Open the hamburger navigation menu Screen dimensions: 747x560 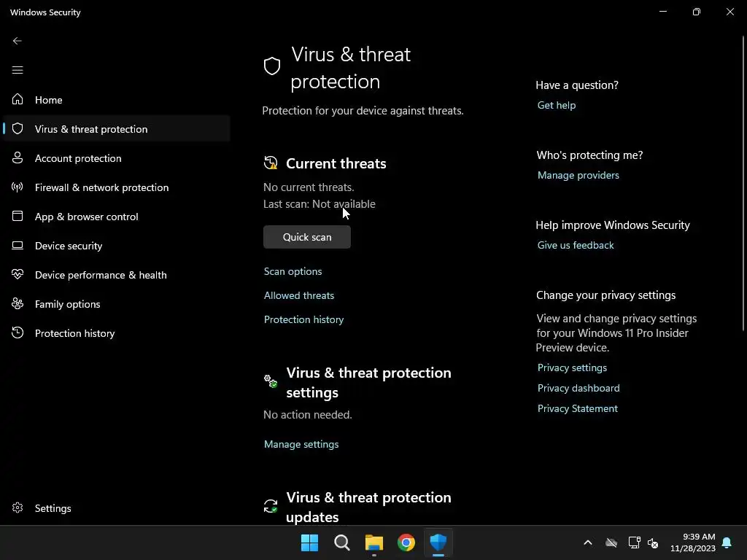18,70
